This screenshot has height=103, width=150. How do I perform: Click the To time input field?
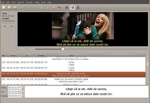click(x=15, y=92)
